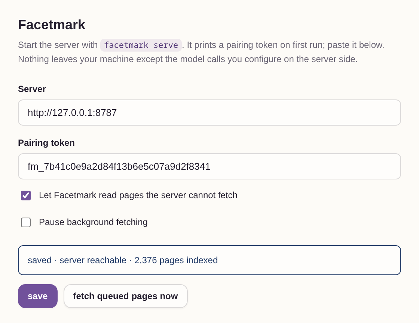Click 'Pause background fetching' label text

pyautogui.click(x=93, y=222)
